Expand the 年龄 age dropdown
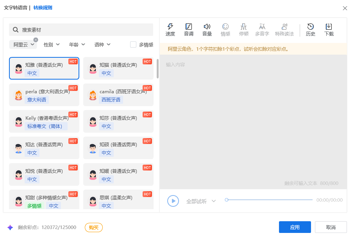The width and height of the screenshot is (354, 238). pos(77,44)
